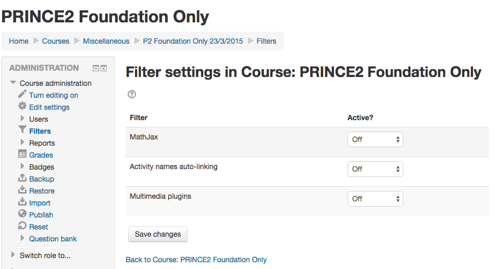This screenshot has height=269, width=495.
Task: Collapse the Course administration section
Action: [13, 83]
